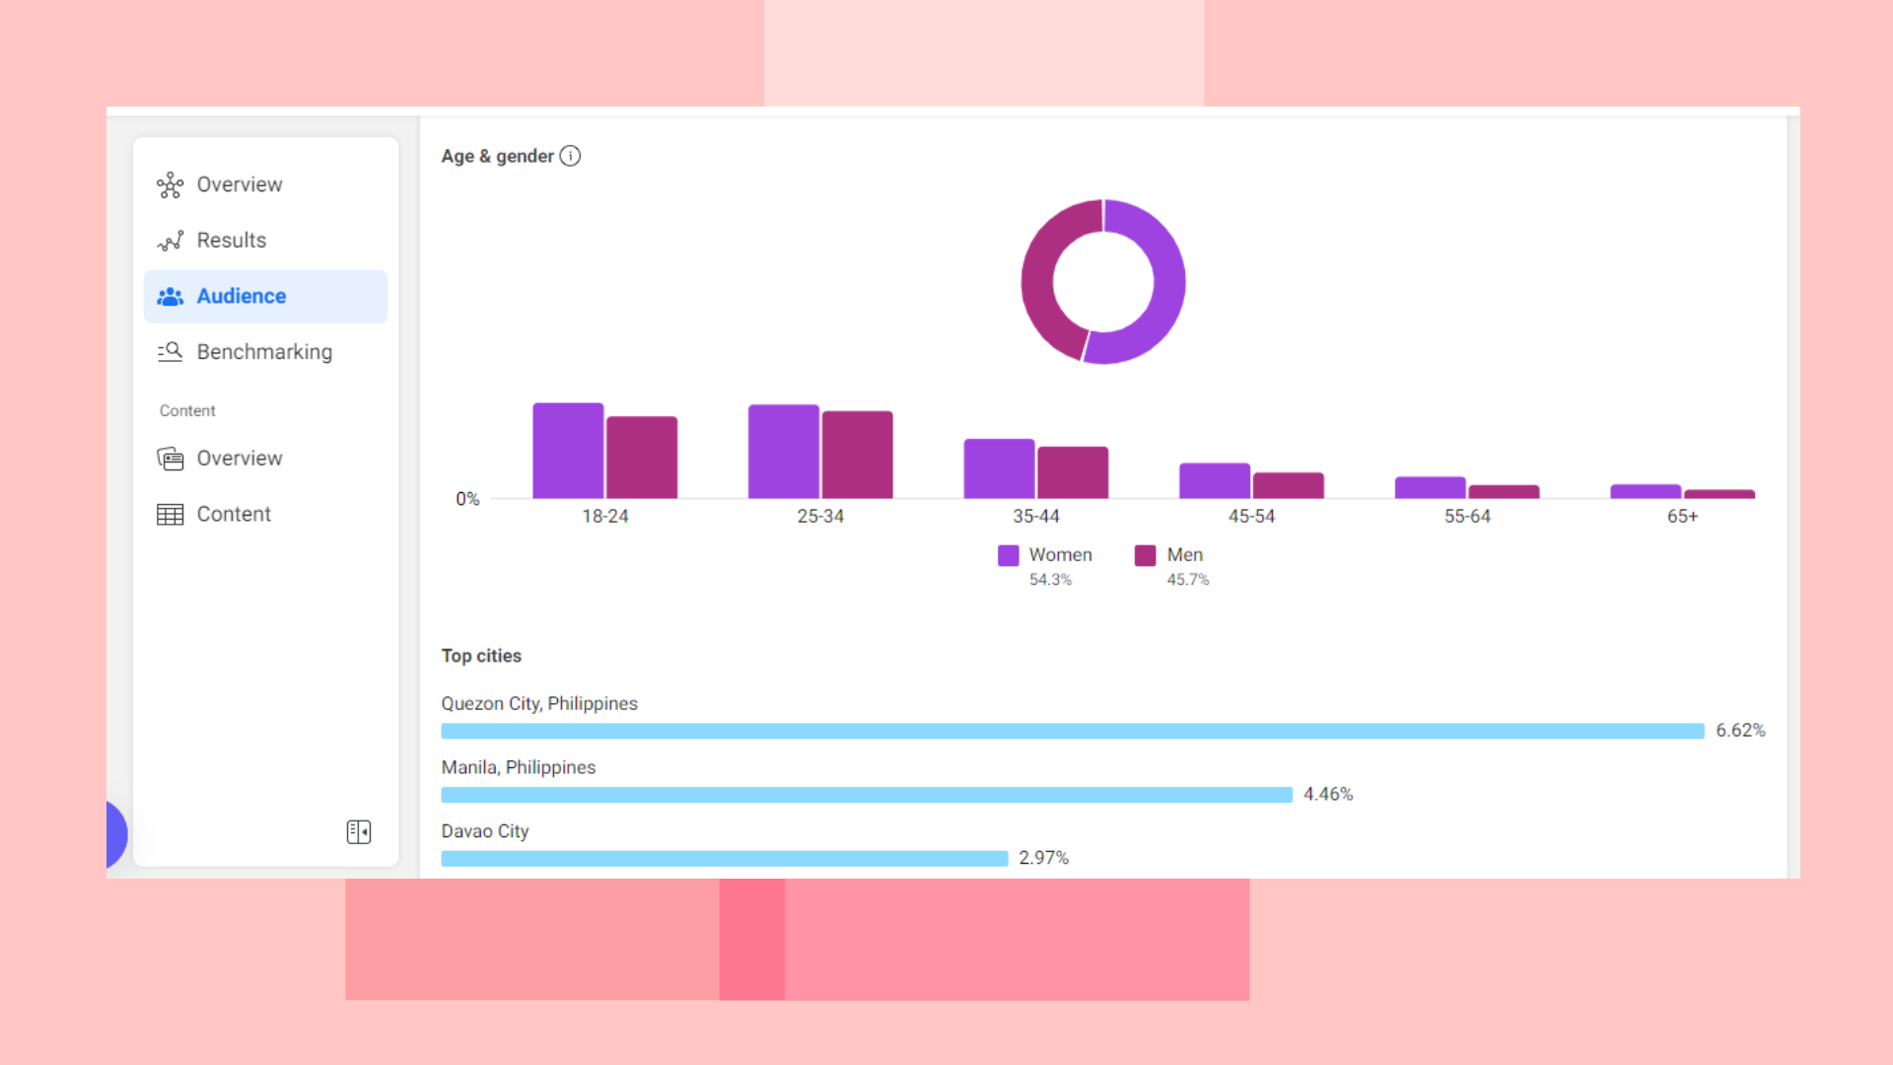The width and height of the screenshot is (1893, 1065).
Task: Click the Age & gender heading
Action: [x=498, y=156]
